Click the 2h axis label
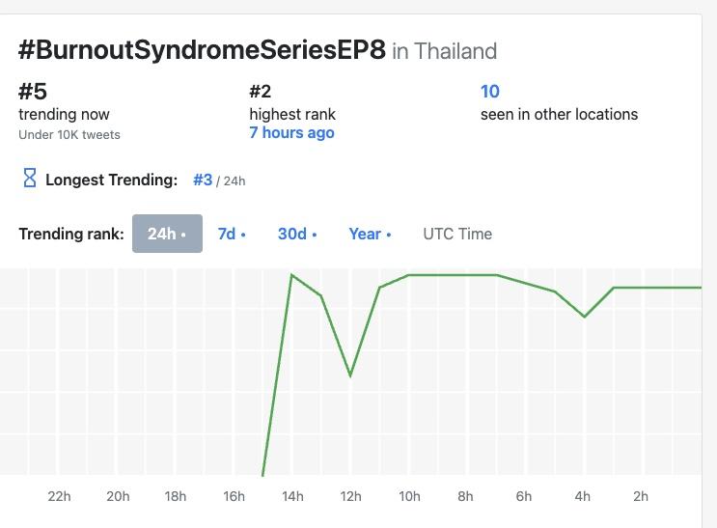Viewport: 717px width, 528px height. pyautogui.click(x=641, y=496)
